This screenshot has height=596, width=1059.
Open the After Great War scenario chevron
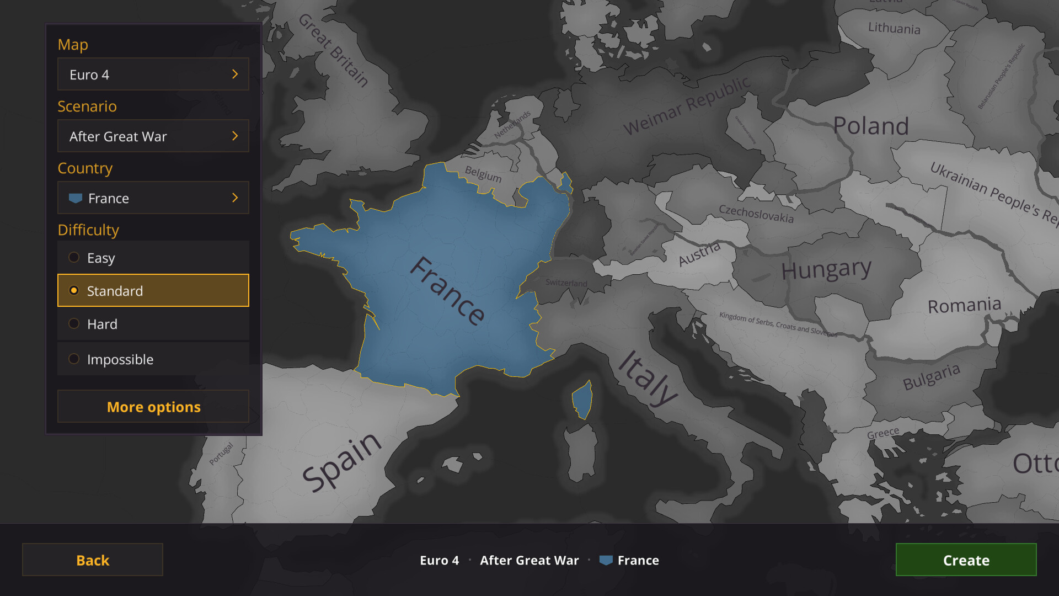(235, 136)
